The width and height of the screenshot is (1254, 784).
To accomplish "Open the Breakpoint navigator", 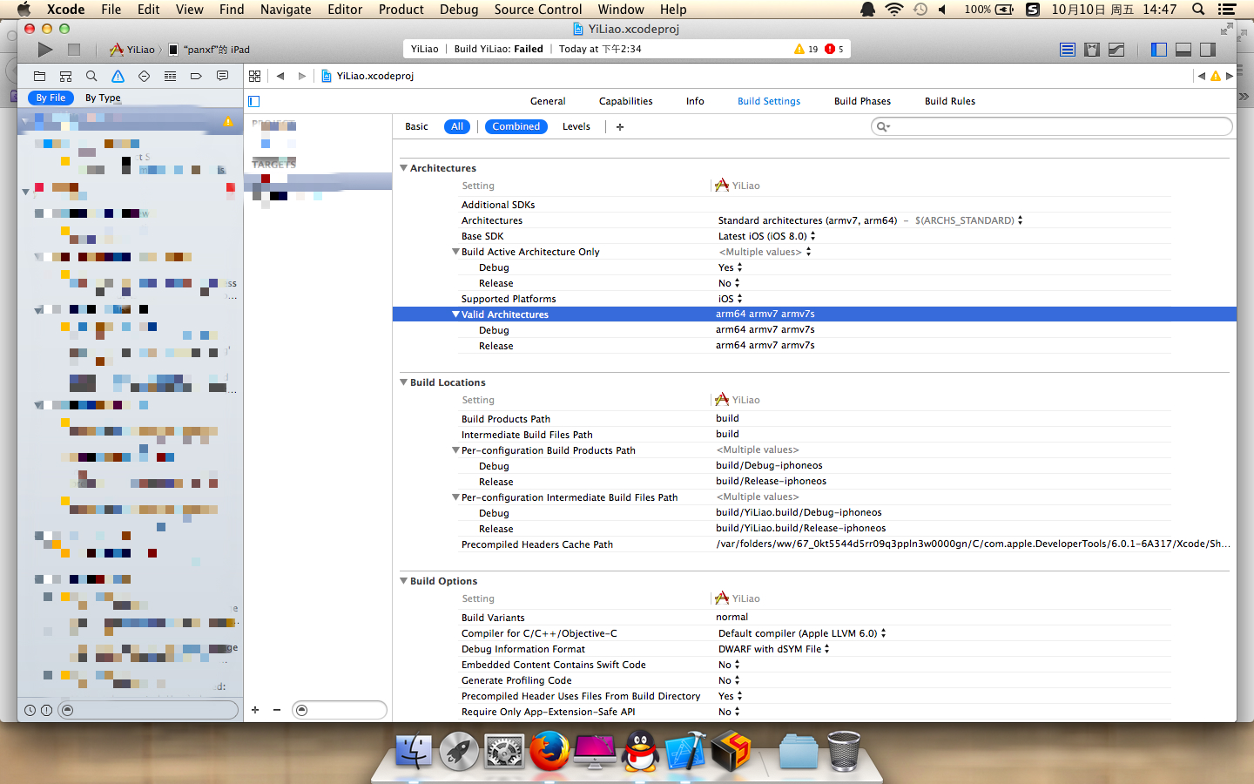I will pyautogui.click(x=196, y=76).
